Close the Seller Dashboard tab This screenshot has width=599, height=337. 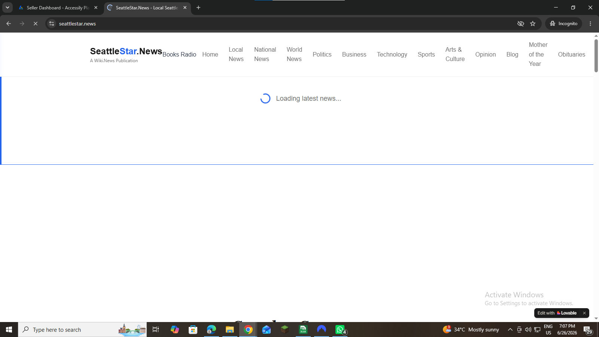tap(96, 7)
